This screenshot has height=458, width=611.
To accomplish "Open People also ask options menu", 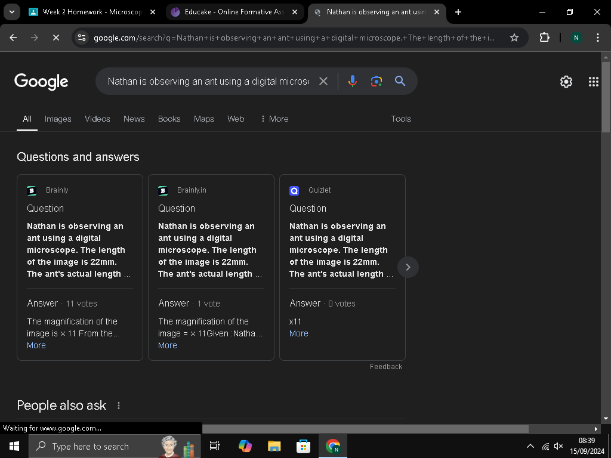I will click(x=119, y=406).
